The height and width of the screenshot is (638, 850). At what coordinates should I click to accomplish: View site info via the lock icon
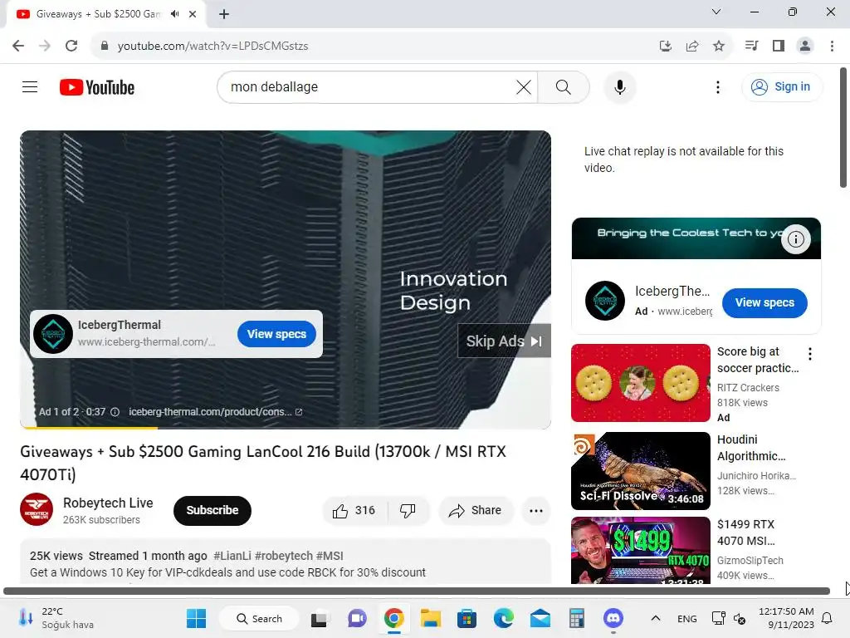point(105,46)
